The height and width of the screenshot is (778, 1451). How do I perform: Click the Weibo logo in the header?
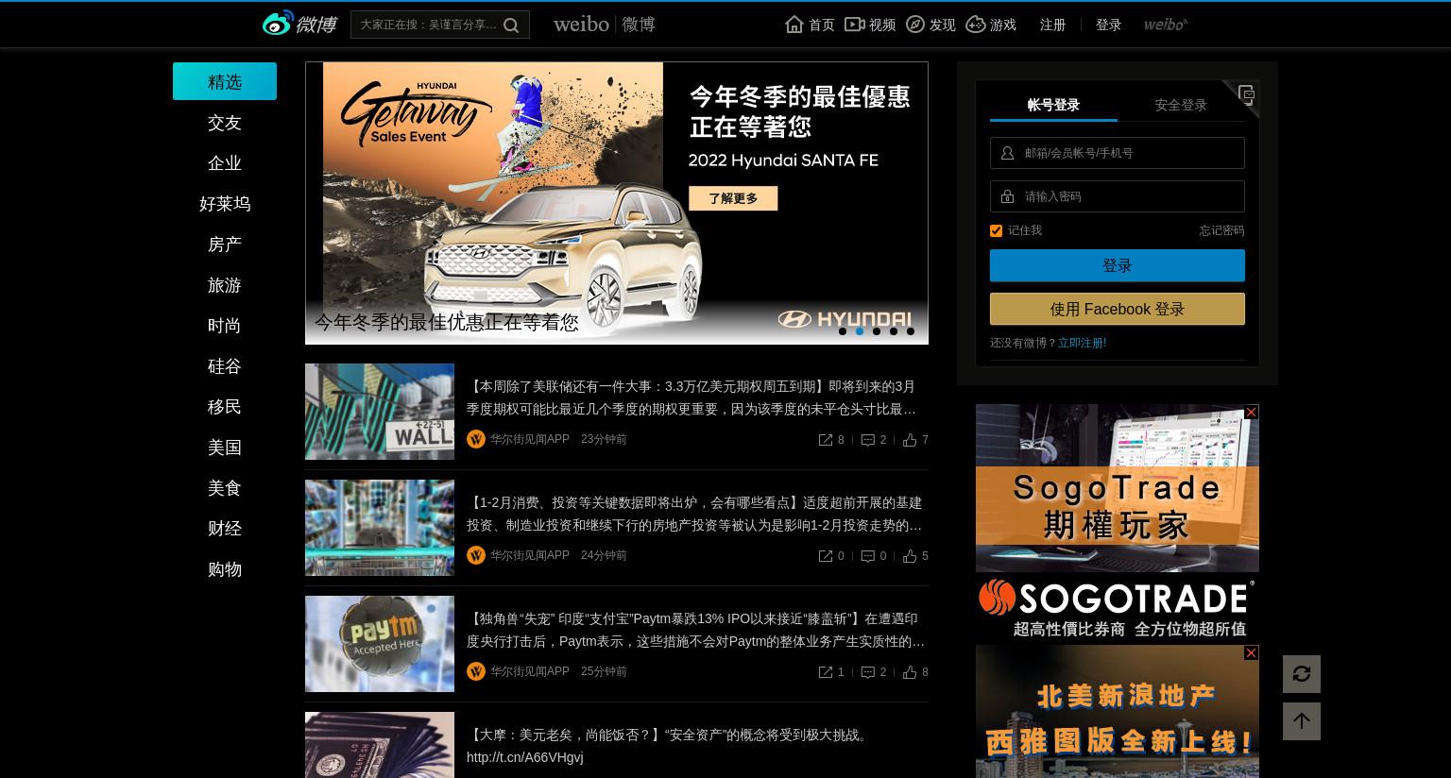[299, 24]
